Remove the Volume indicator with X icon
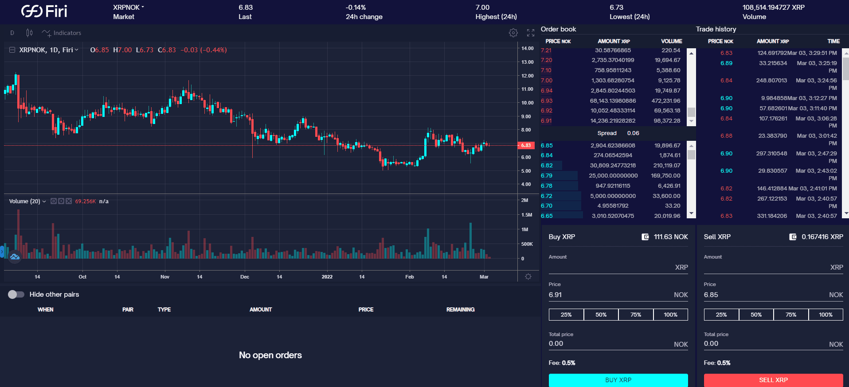The image size is (849, 387). tap(69, 201)
